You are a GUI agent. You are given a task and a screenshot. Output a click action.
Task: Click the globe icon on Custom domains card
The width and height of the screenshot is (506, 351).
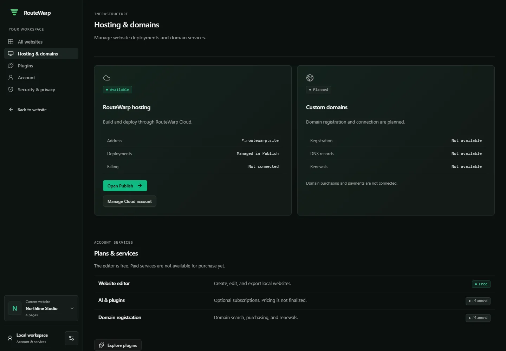pyautogui.click(x=310, y=78)
